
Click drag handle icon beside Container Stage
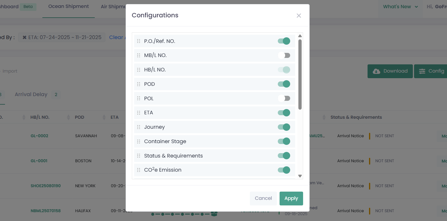[x=139, y=142]
